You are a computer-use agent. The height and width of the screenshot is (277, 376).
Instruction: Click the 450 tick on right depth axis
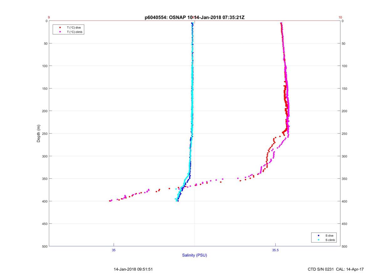pos(345,224)
